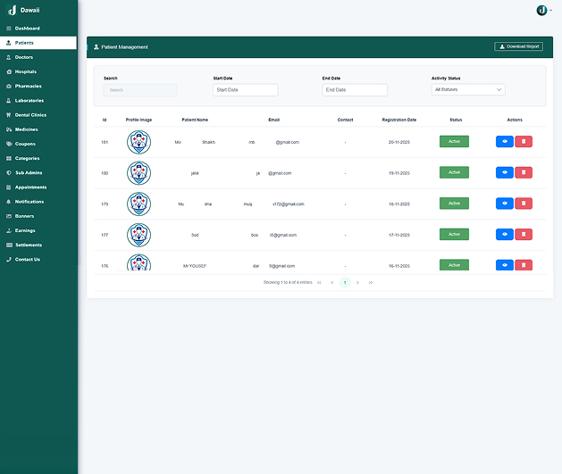Go to the last pagination page arrow

371,282
